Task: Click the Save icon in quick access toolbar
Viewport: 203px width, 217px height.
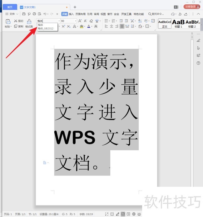Action: coord(24,14)
